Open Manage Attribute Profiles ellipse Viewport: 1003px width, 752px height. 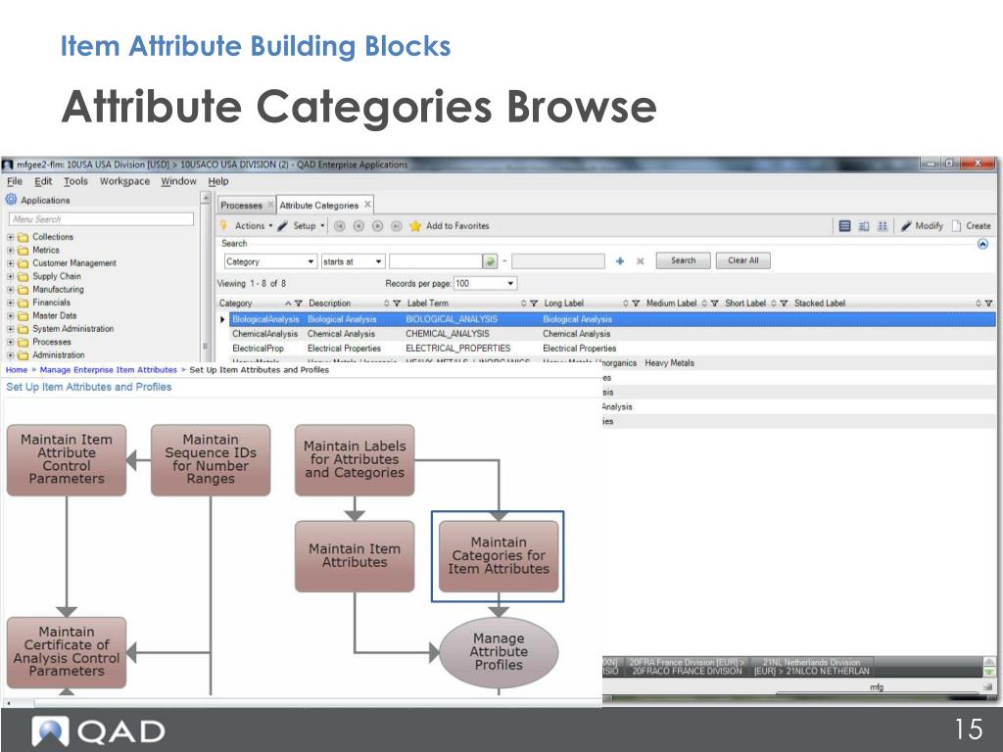pyautogui.click(x=499, y=651)
